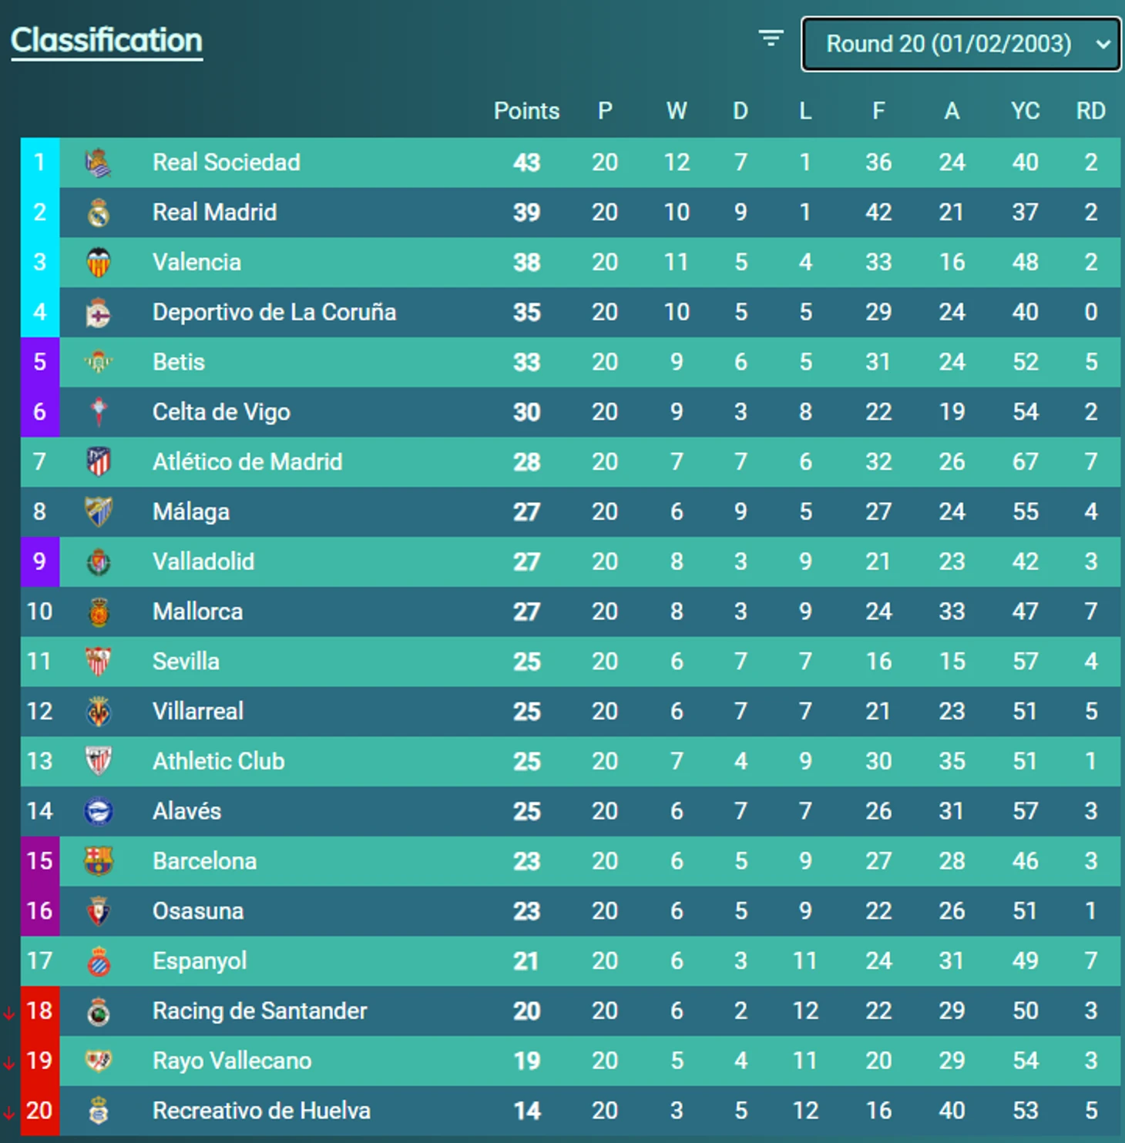Click the Real Madrid club crest

point(99,213)
